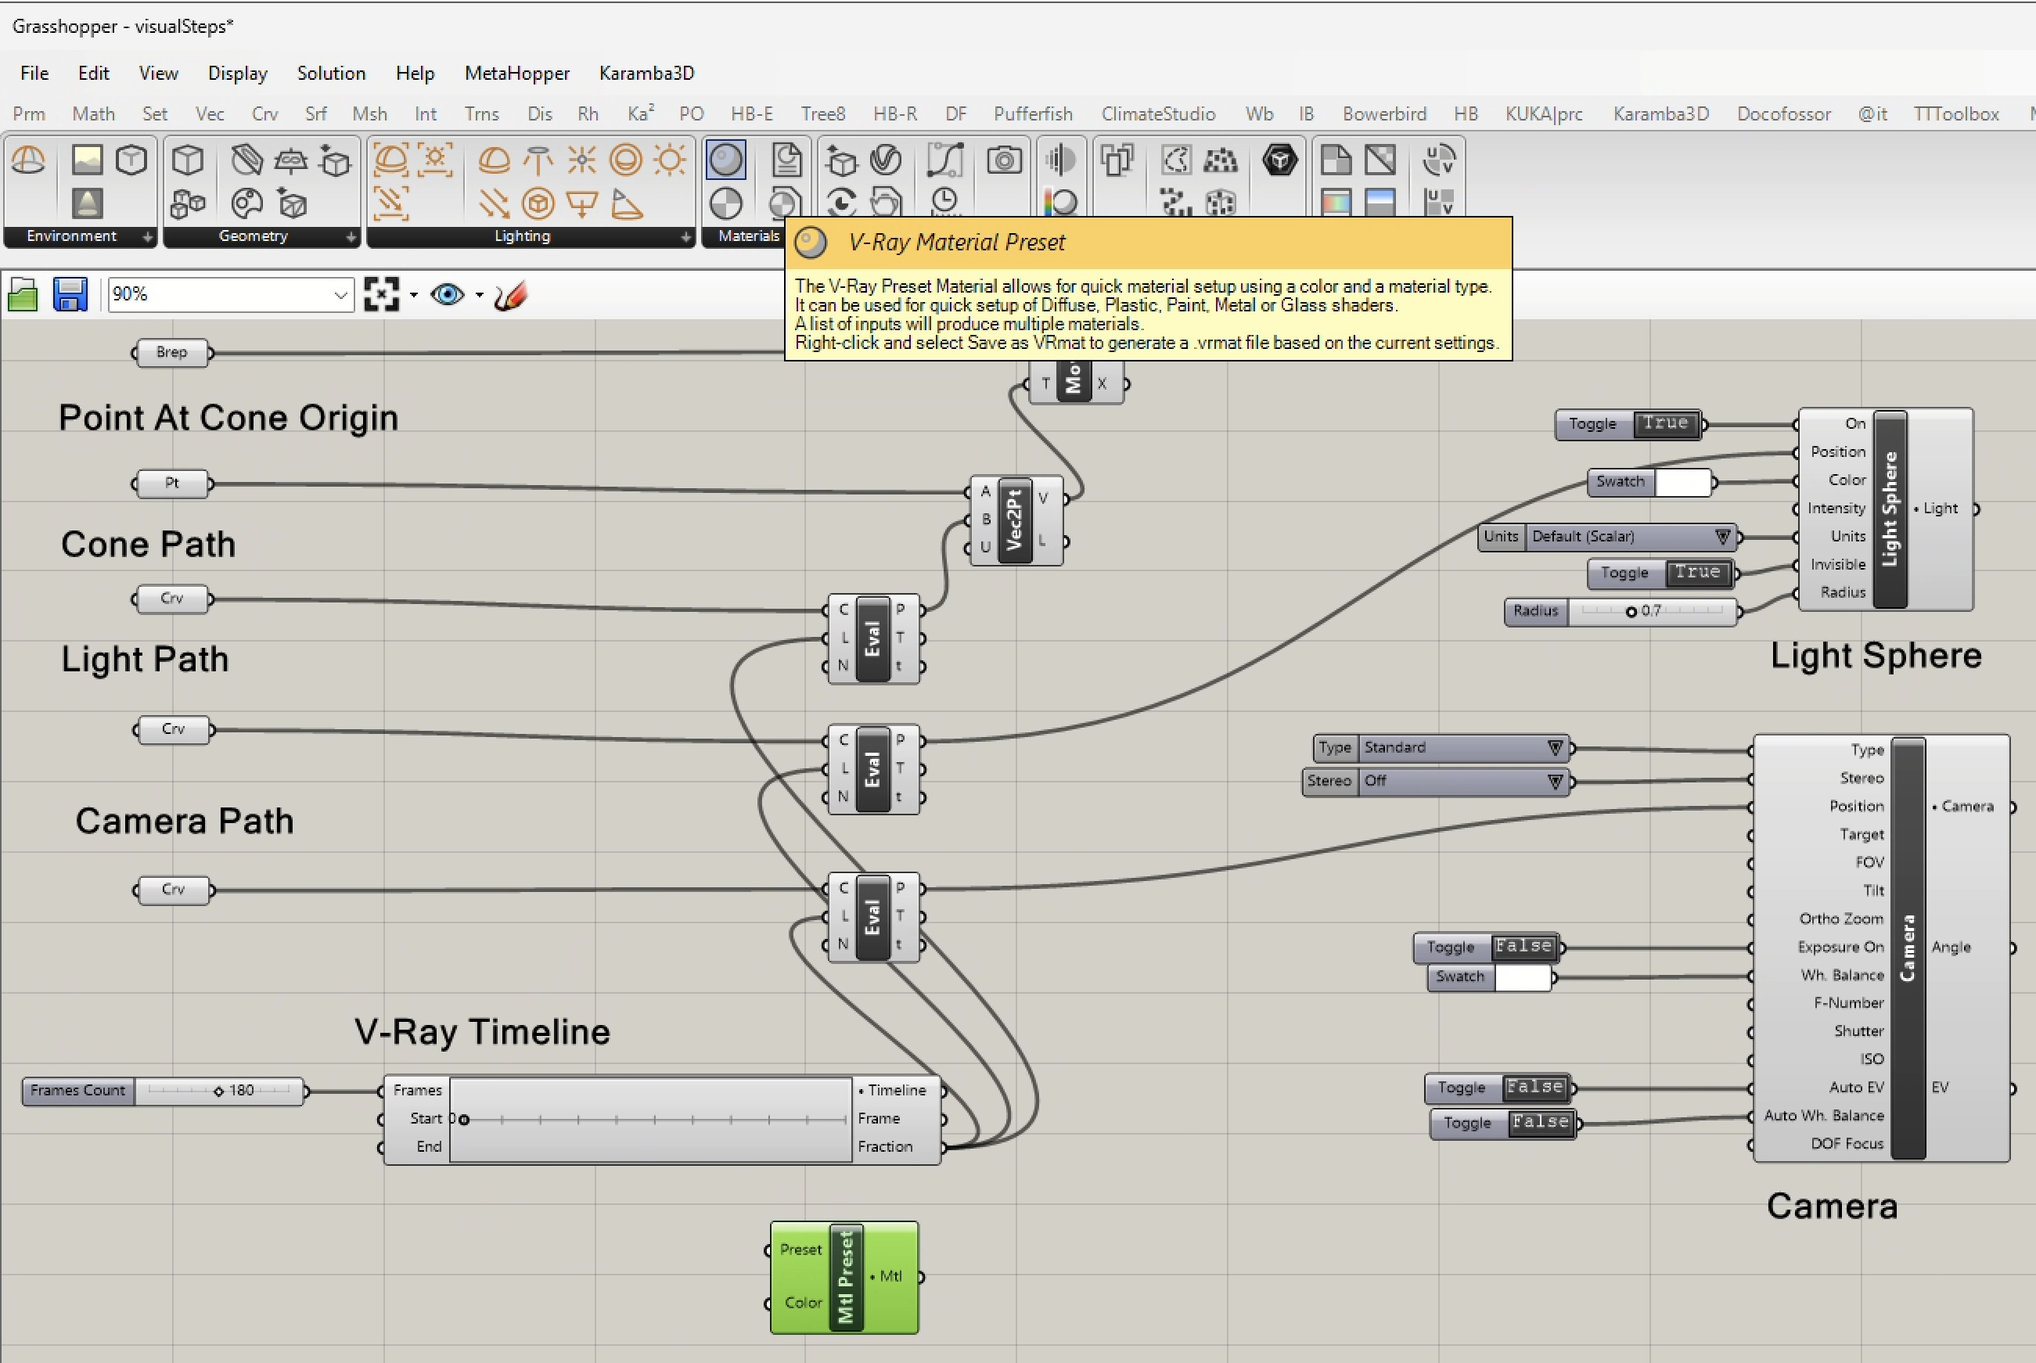Screen dimensions: 2036x1363
Task: Toggle the Auto Wh. Balance False value
Action: coord(1540,1122)
